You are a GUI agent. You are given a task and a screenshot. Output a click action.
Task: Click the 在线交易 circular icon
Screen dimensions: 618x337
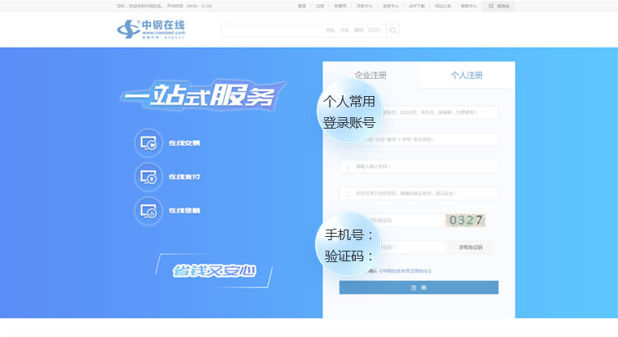click(x=149, y=143)
